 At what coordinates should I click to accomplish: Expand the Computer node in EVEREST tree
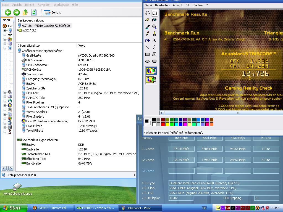click(5, 30)
